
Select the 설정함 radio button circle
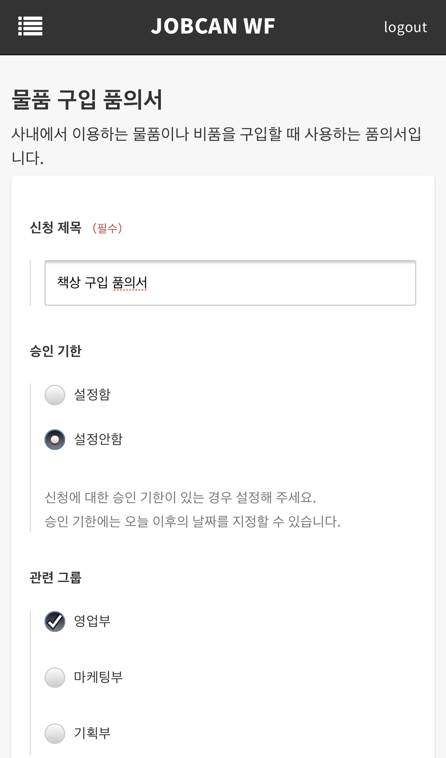55,395
